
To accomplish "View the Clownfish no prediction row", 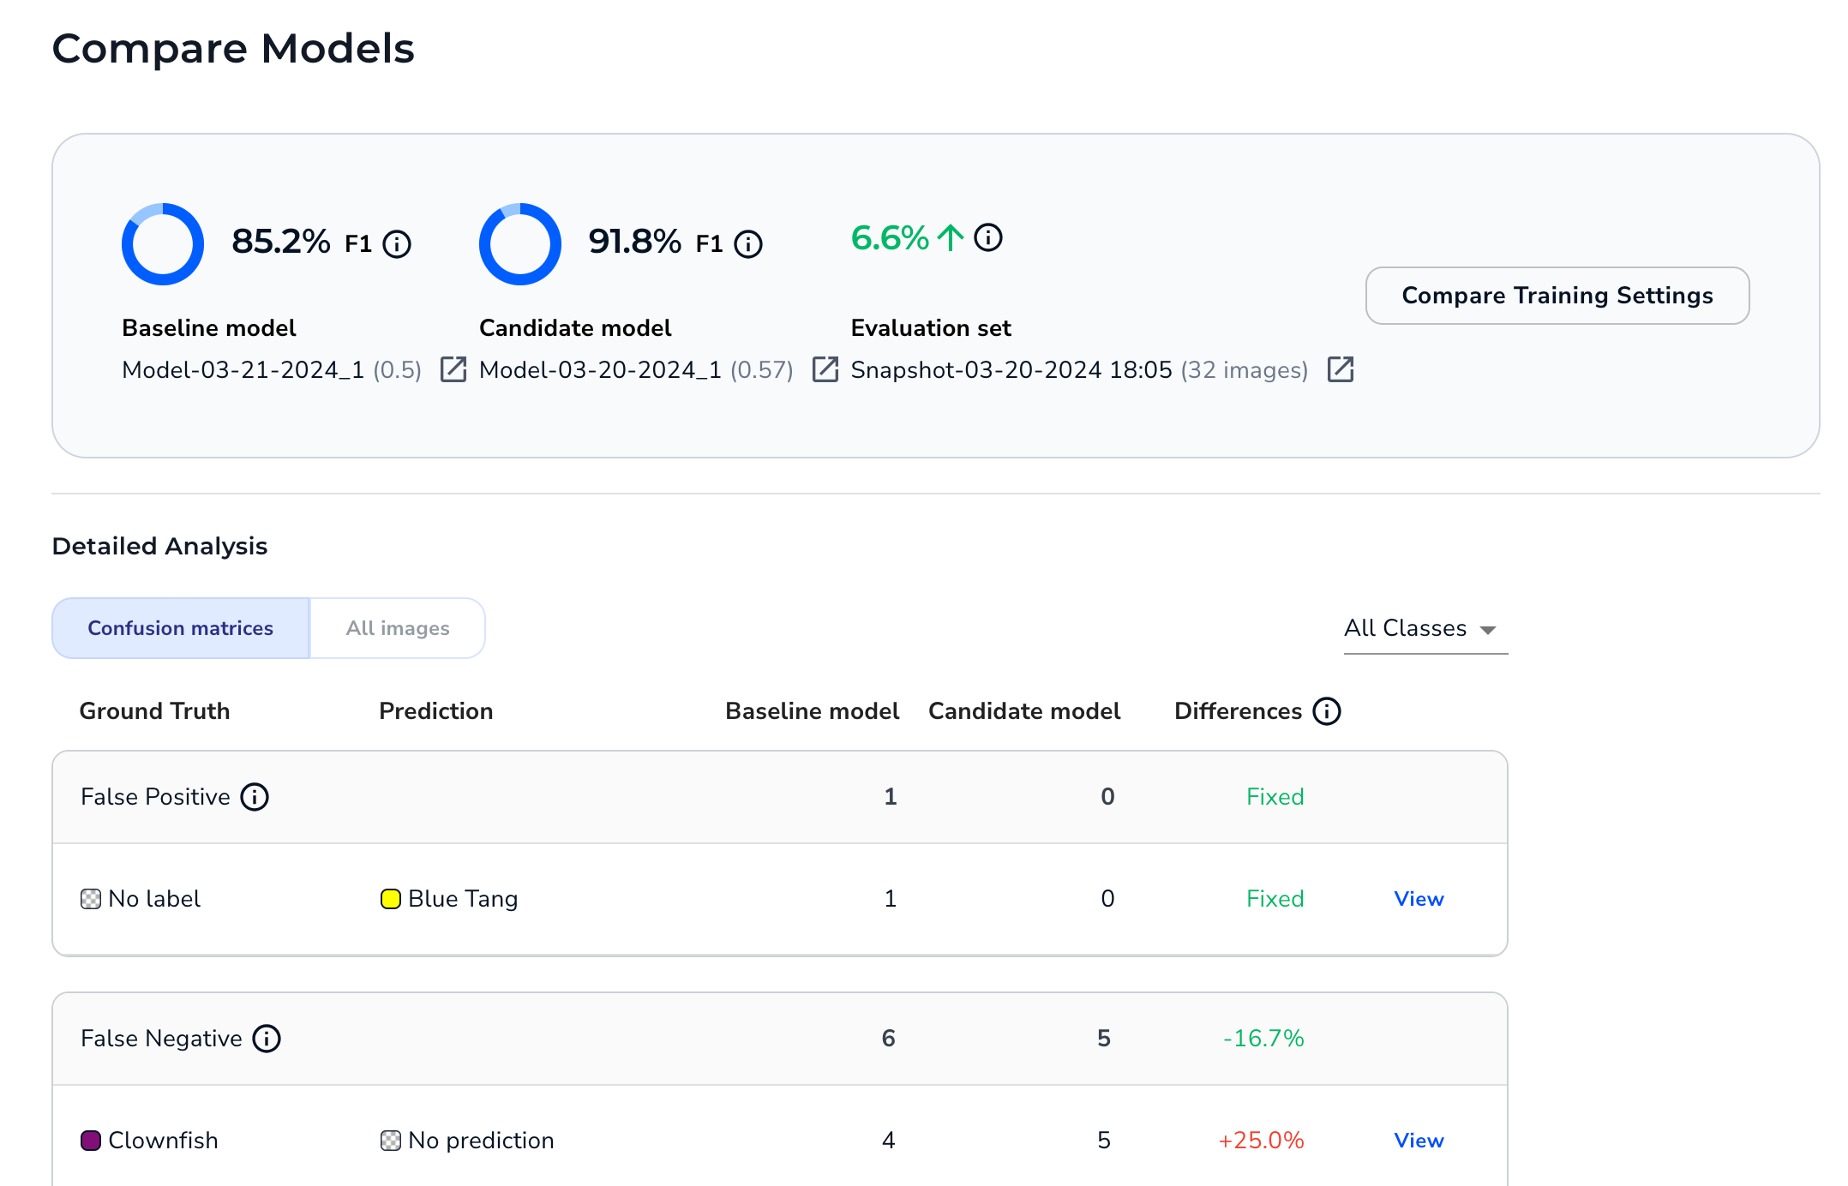I will [x=1419, y=1141].
